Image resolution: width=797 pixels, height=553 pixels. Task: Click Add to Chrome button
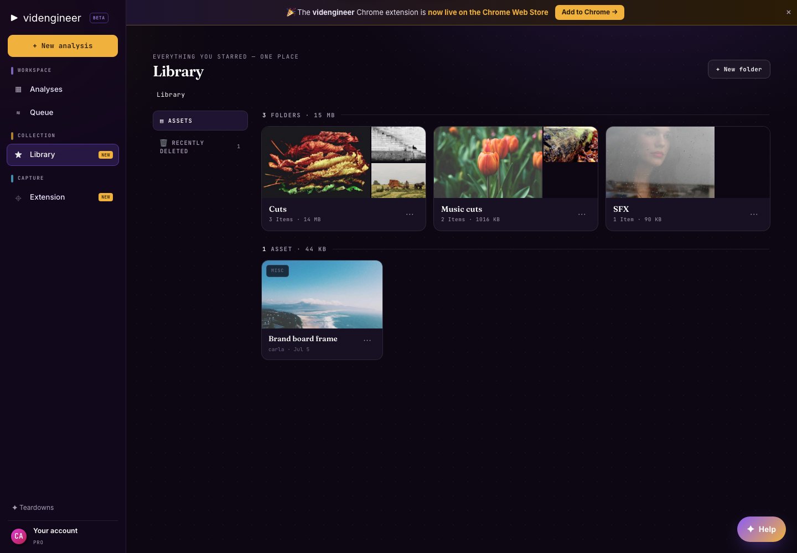[589, 12]
